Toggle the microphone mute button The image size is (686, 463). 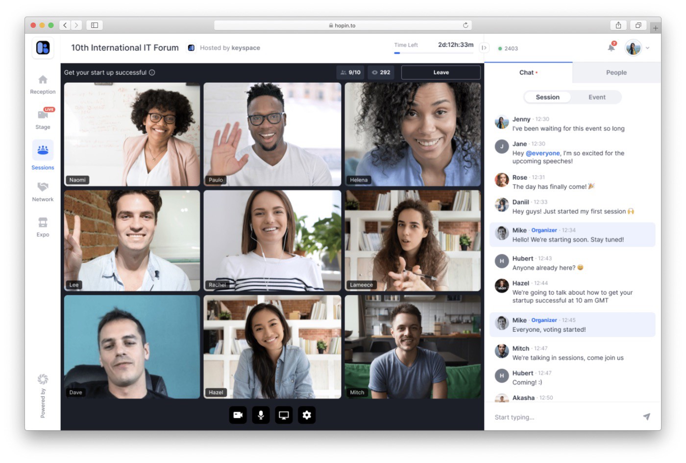261,415
